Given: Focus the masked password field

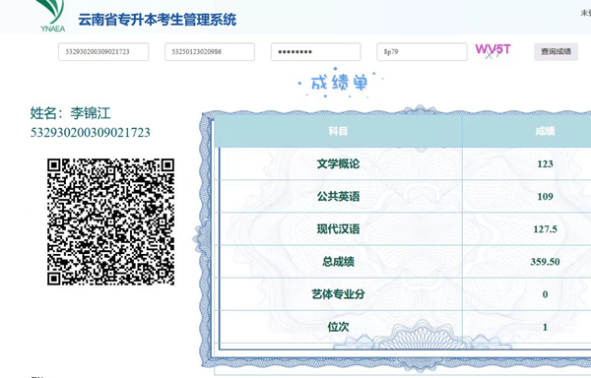Looking at the screenshot, I should (x=316, y=51).
